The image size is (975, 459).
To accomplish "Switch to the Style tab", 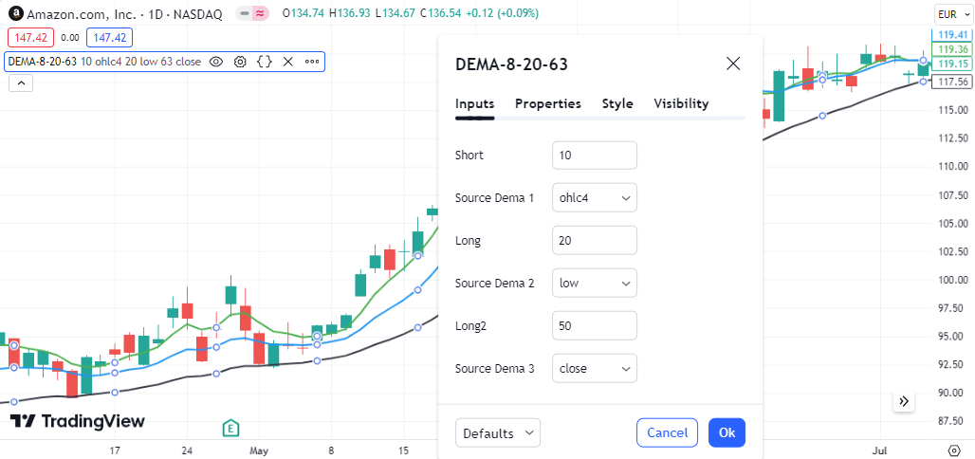I will 617,104.
